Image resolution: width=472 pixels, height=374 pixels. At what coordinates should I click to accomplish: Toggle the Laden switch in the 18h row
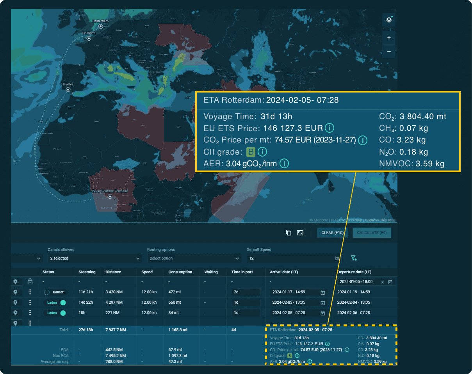pos(55,313)
